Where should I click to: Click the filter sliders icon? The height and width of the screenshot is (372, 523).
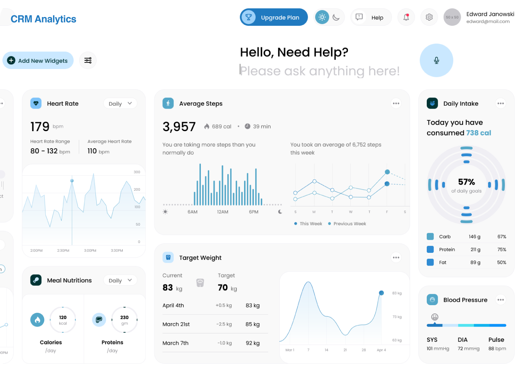pyautogui.click(x=88, y=60)
